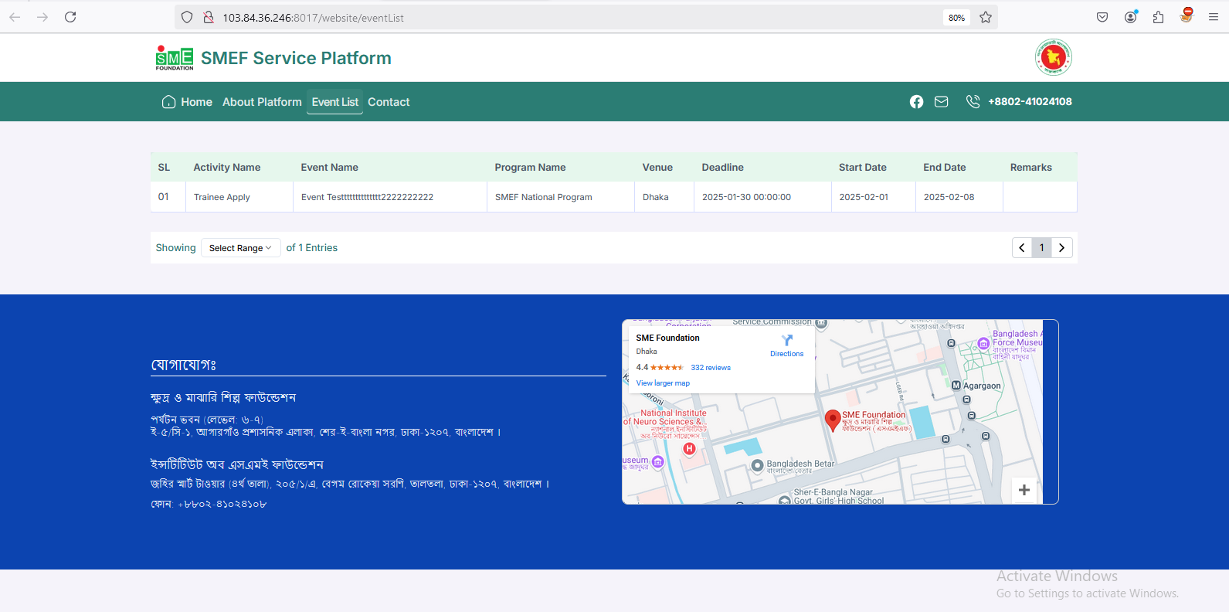
Task: Select page 1 in pagination
Action: point(1042,248)
